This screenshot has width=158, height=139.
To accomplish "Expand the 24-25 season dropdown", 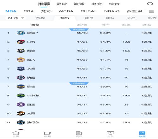I will (15, 18).
